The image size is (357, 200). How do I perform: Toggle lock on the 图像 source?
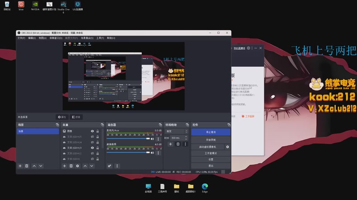pyautogui.click(x=97, y=131)
